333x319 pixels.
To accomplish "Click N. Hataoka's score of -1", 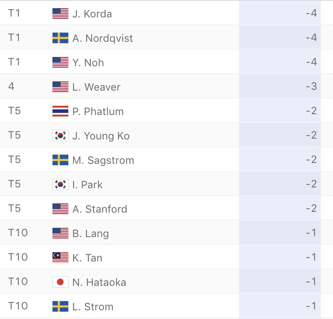I will (x=311, y=282).
